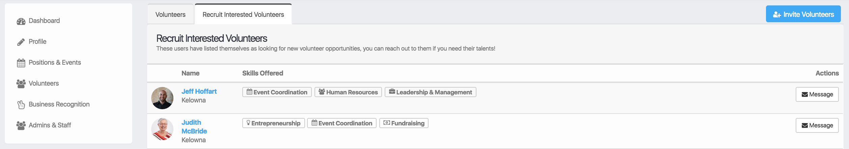Viewport: 849px width, 149px height.
Task: Open Business Recognition hand icon
Action: tap(21, 105)
